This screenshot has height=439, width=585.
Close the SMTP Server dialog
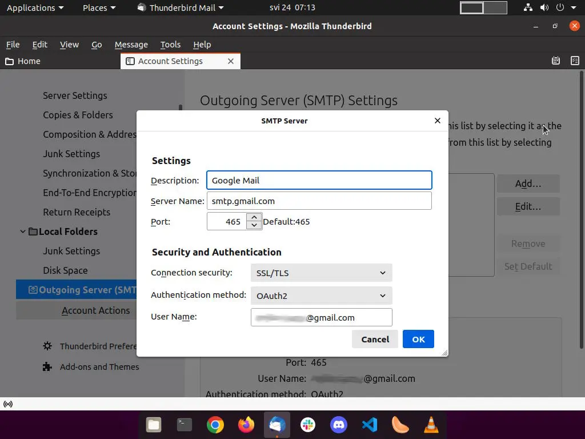coord(438,121)
